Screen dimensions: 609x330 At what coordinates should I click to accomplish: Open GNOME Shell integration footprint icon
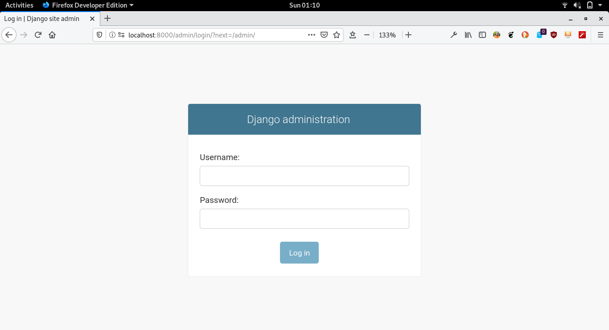pos(511,35)
